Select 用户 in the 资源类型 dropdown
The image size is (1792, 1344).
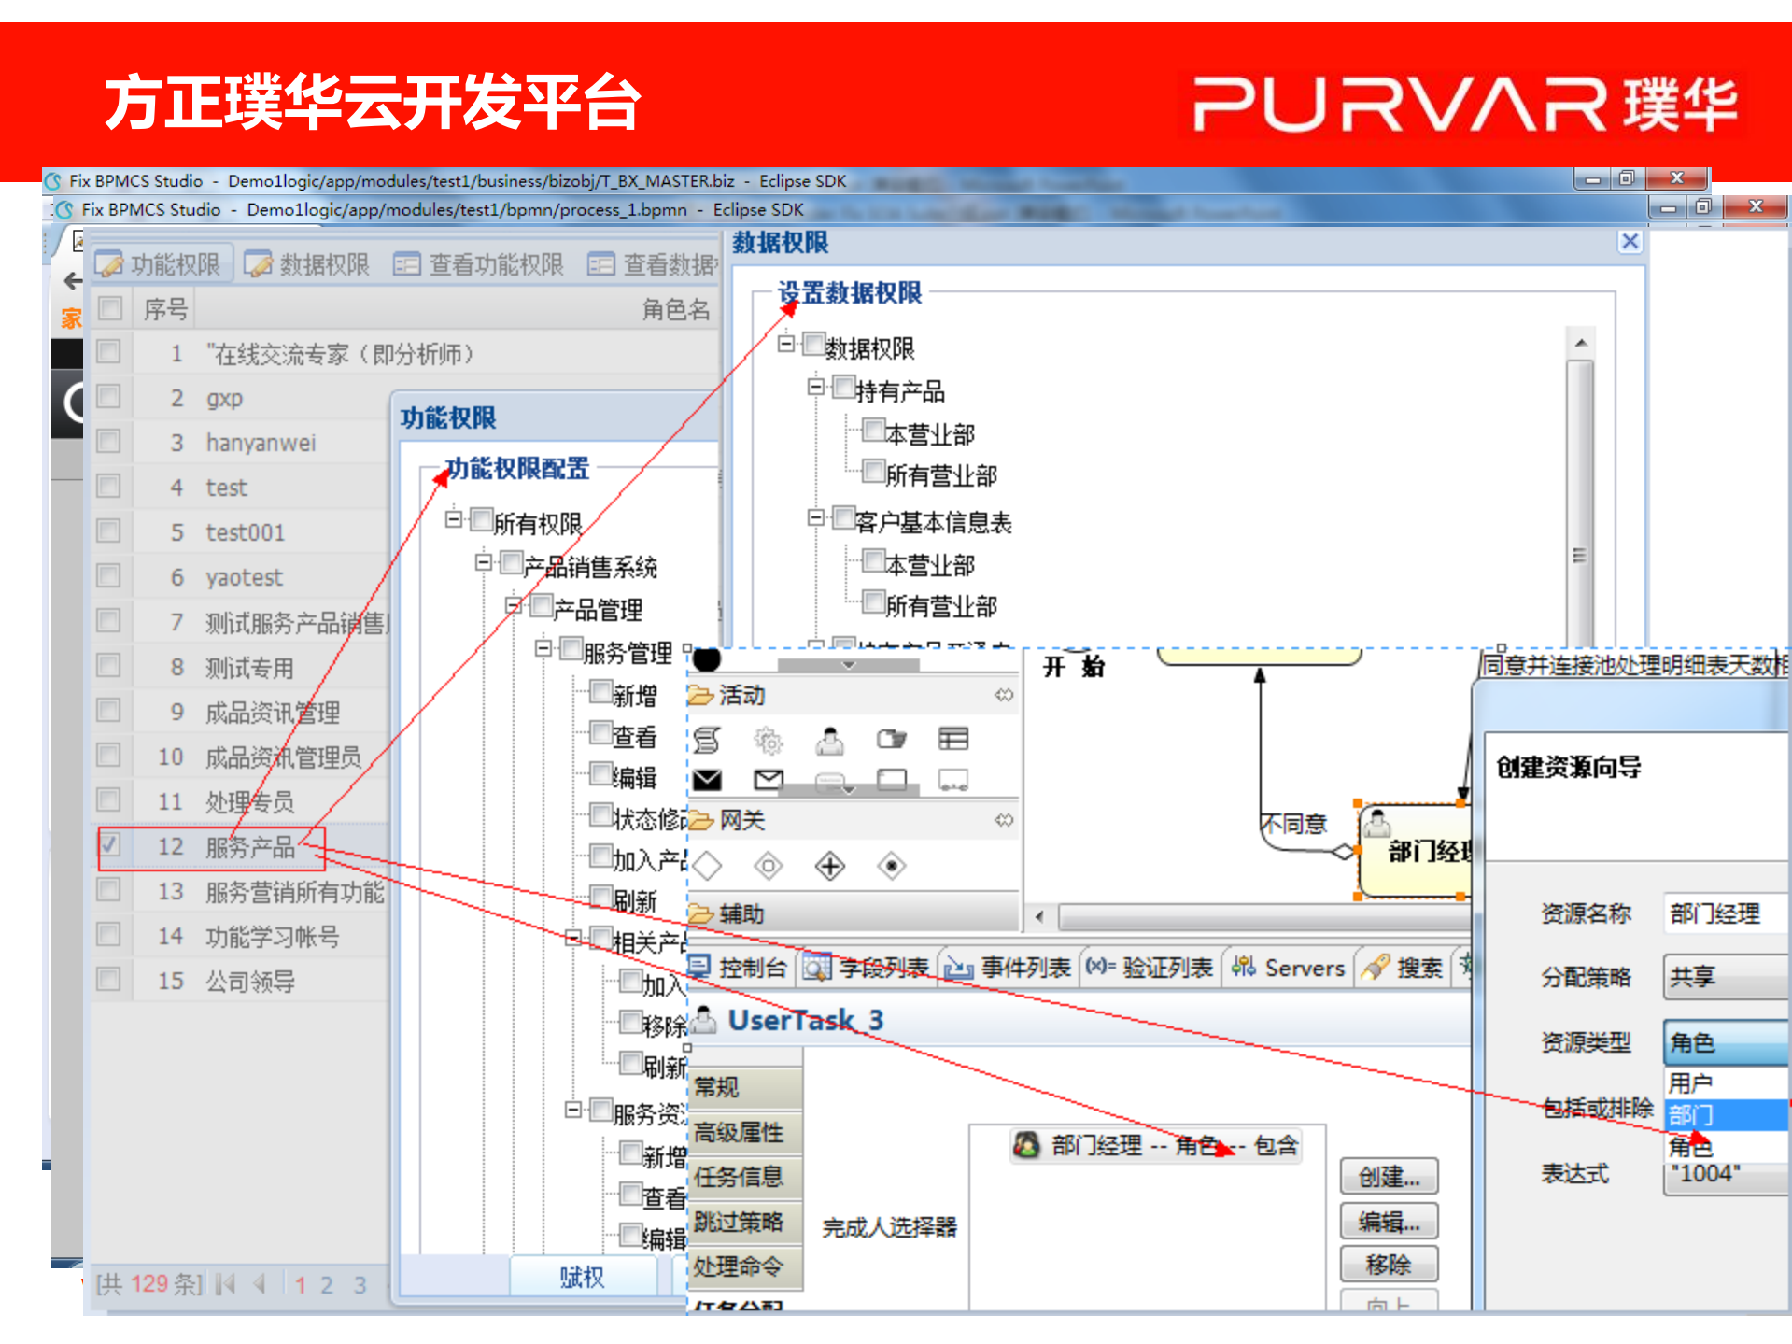point(1691,1082)
